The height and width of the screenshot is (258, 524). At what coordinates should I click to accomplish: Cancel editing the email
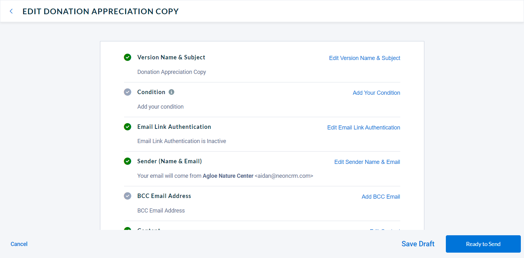(x=19, y=244)
